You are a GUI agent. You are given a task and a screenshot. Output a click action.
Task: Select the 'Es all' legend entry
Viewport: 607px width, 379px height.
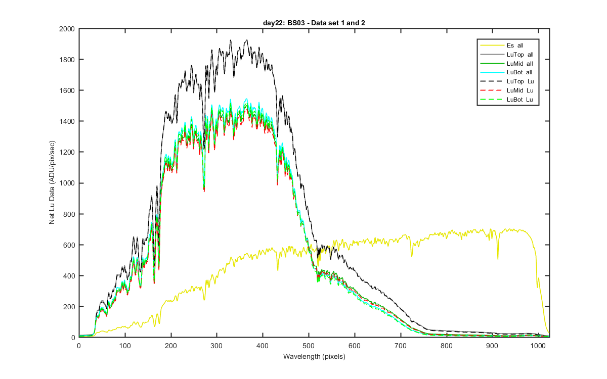[507, 45]
